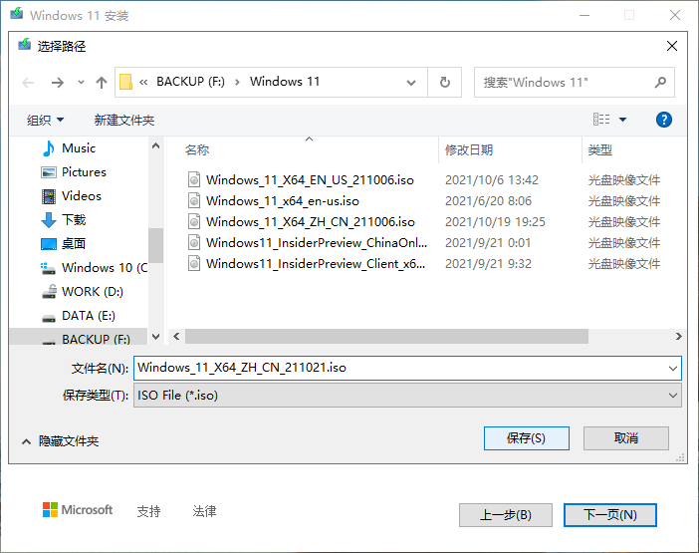This screenshot has height=553, width=699.
Task: Select WORK (D:) drive
Action: [x=93, y=292]
